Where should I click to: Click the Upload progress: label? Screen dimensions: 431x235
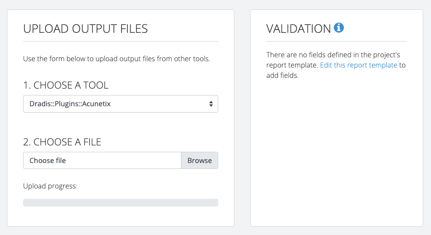[51, 186]
